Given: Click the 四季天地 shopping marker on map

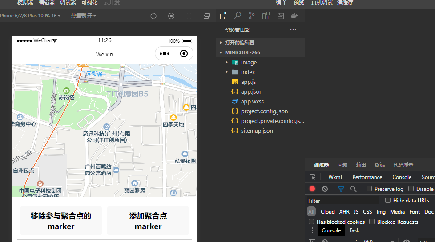Looking at the screenshot, I should coord(173,117).
